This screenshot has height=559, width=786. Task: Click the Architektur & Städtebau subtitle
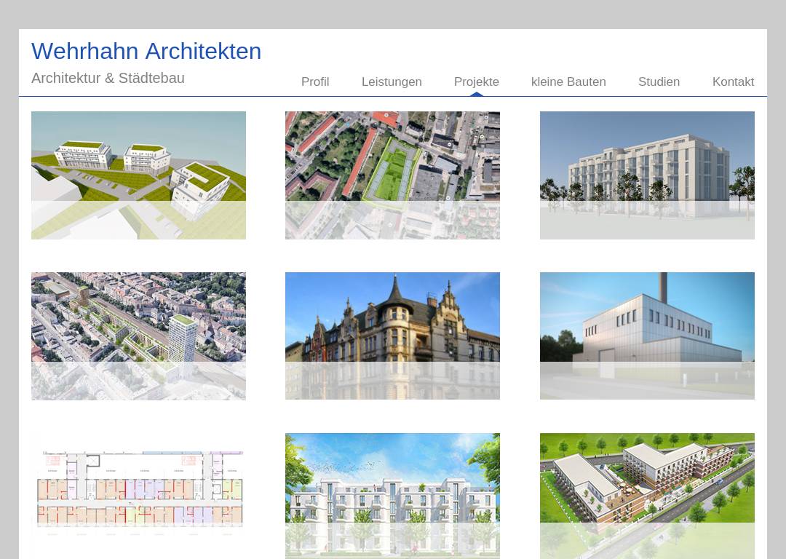[x=108, y=78]
